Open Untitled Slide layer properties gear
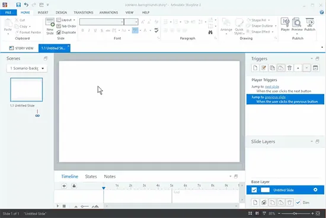 [315, 190]
